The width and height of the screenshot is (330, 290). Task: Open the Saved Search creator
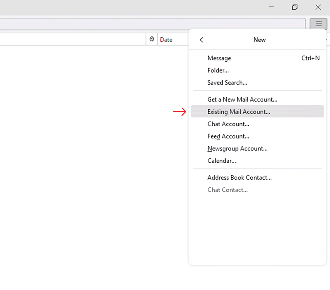point(227,82)
